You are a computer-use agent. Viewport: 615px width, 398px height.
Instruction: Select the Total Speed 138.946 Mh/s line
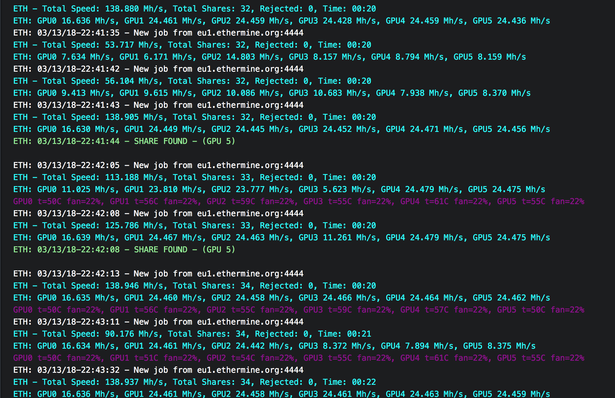pos(195,286)
